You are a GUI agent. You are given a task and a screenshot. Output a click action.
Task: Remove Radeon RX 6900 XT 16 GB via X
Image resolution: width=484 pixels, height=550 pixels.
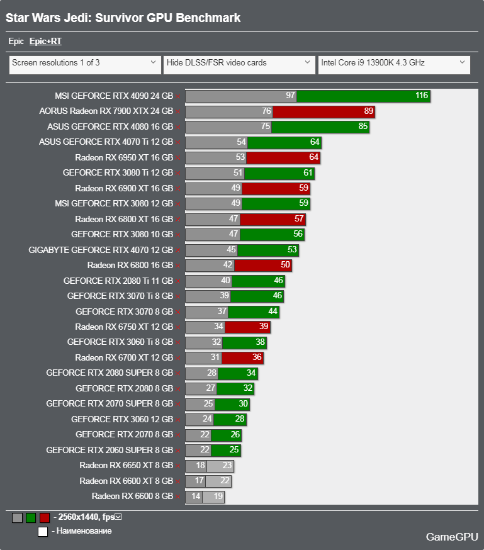[178, 189]
